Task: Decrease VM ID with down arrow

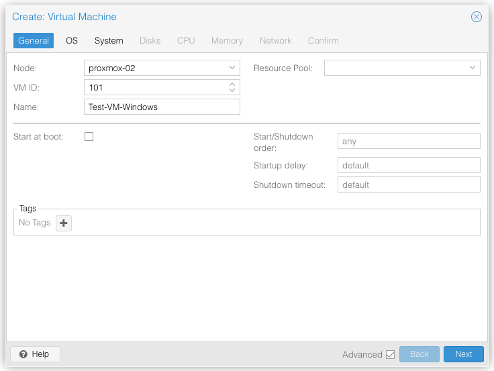Action: tap(232, 90)
